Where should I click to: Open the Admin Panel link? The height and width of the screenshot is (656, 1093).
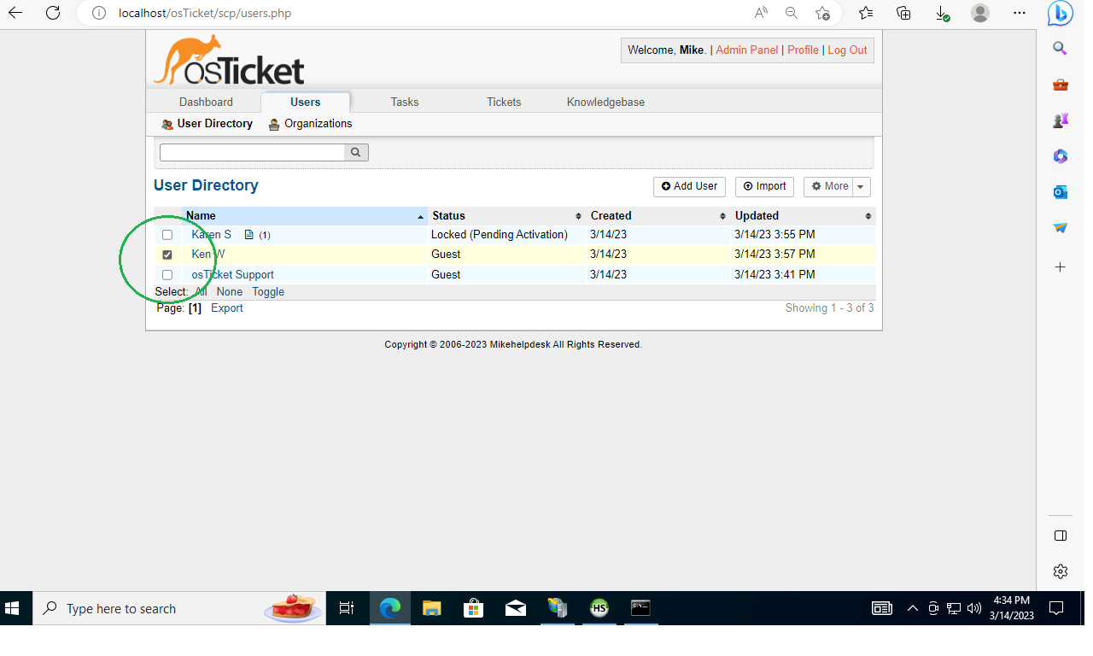click(x=747, y=50)
